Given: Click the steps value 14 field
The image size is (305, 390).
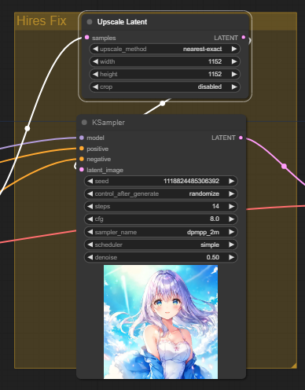Looking at the screenshot, I should pyautogui.click(x=161, y=206).
